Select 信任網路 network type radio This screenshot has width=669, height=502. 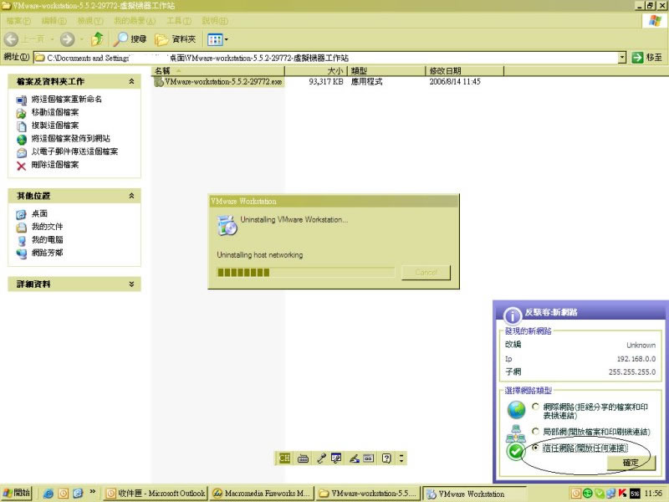tap(535, 448)
